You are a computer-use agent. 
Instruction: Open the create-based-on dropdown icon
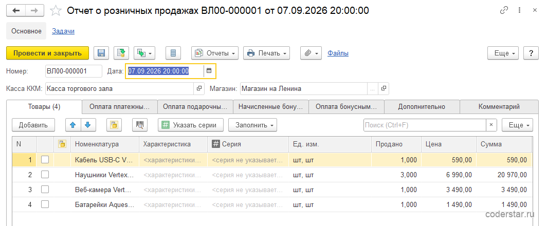144,53
